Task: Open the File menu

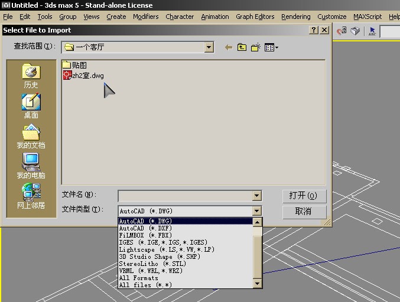Action: [x=8, y=17]
